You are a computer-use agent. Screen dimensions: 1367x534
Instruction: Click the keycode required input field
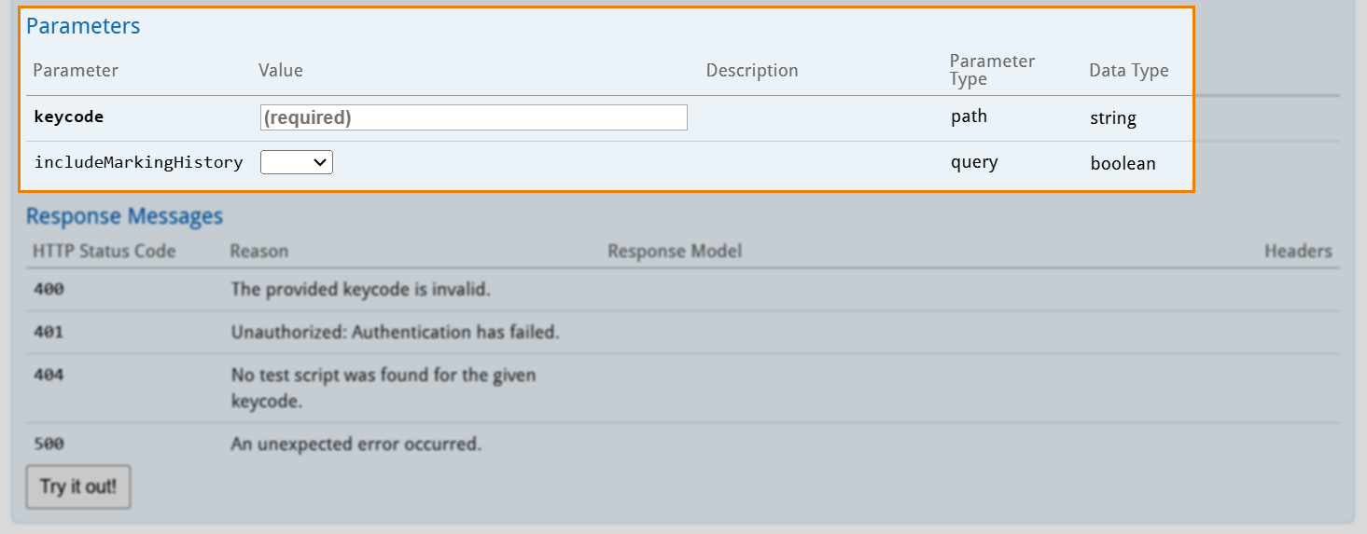(473, 117)
